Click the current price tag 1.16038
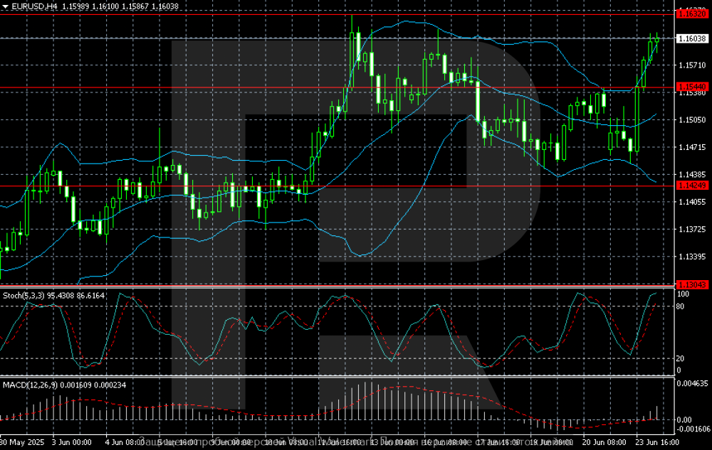712x450 pixels. coord(692,38)
